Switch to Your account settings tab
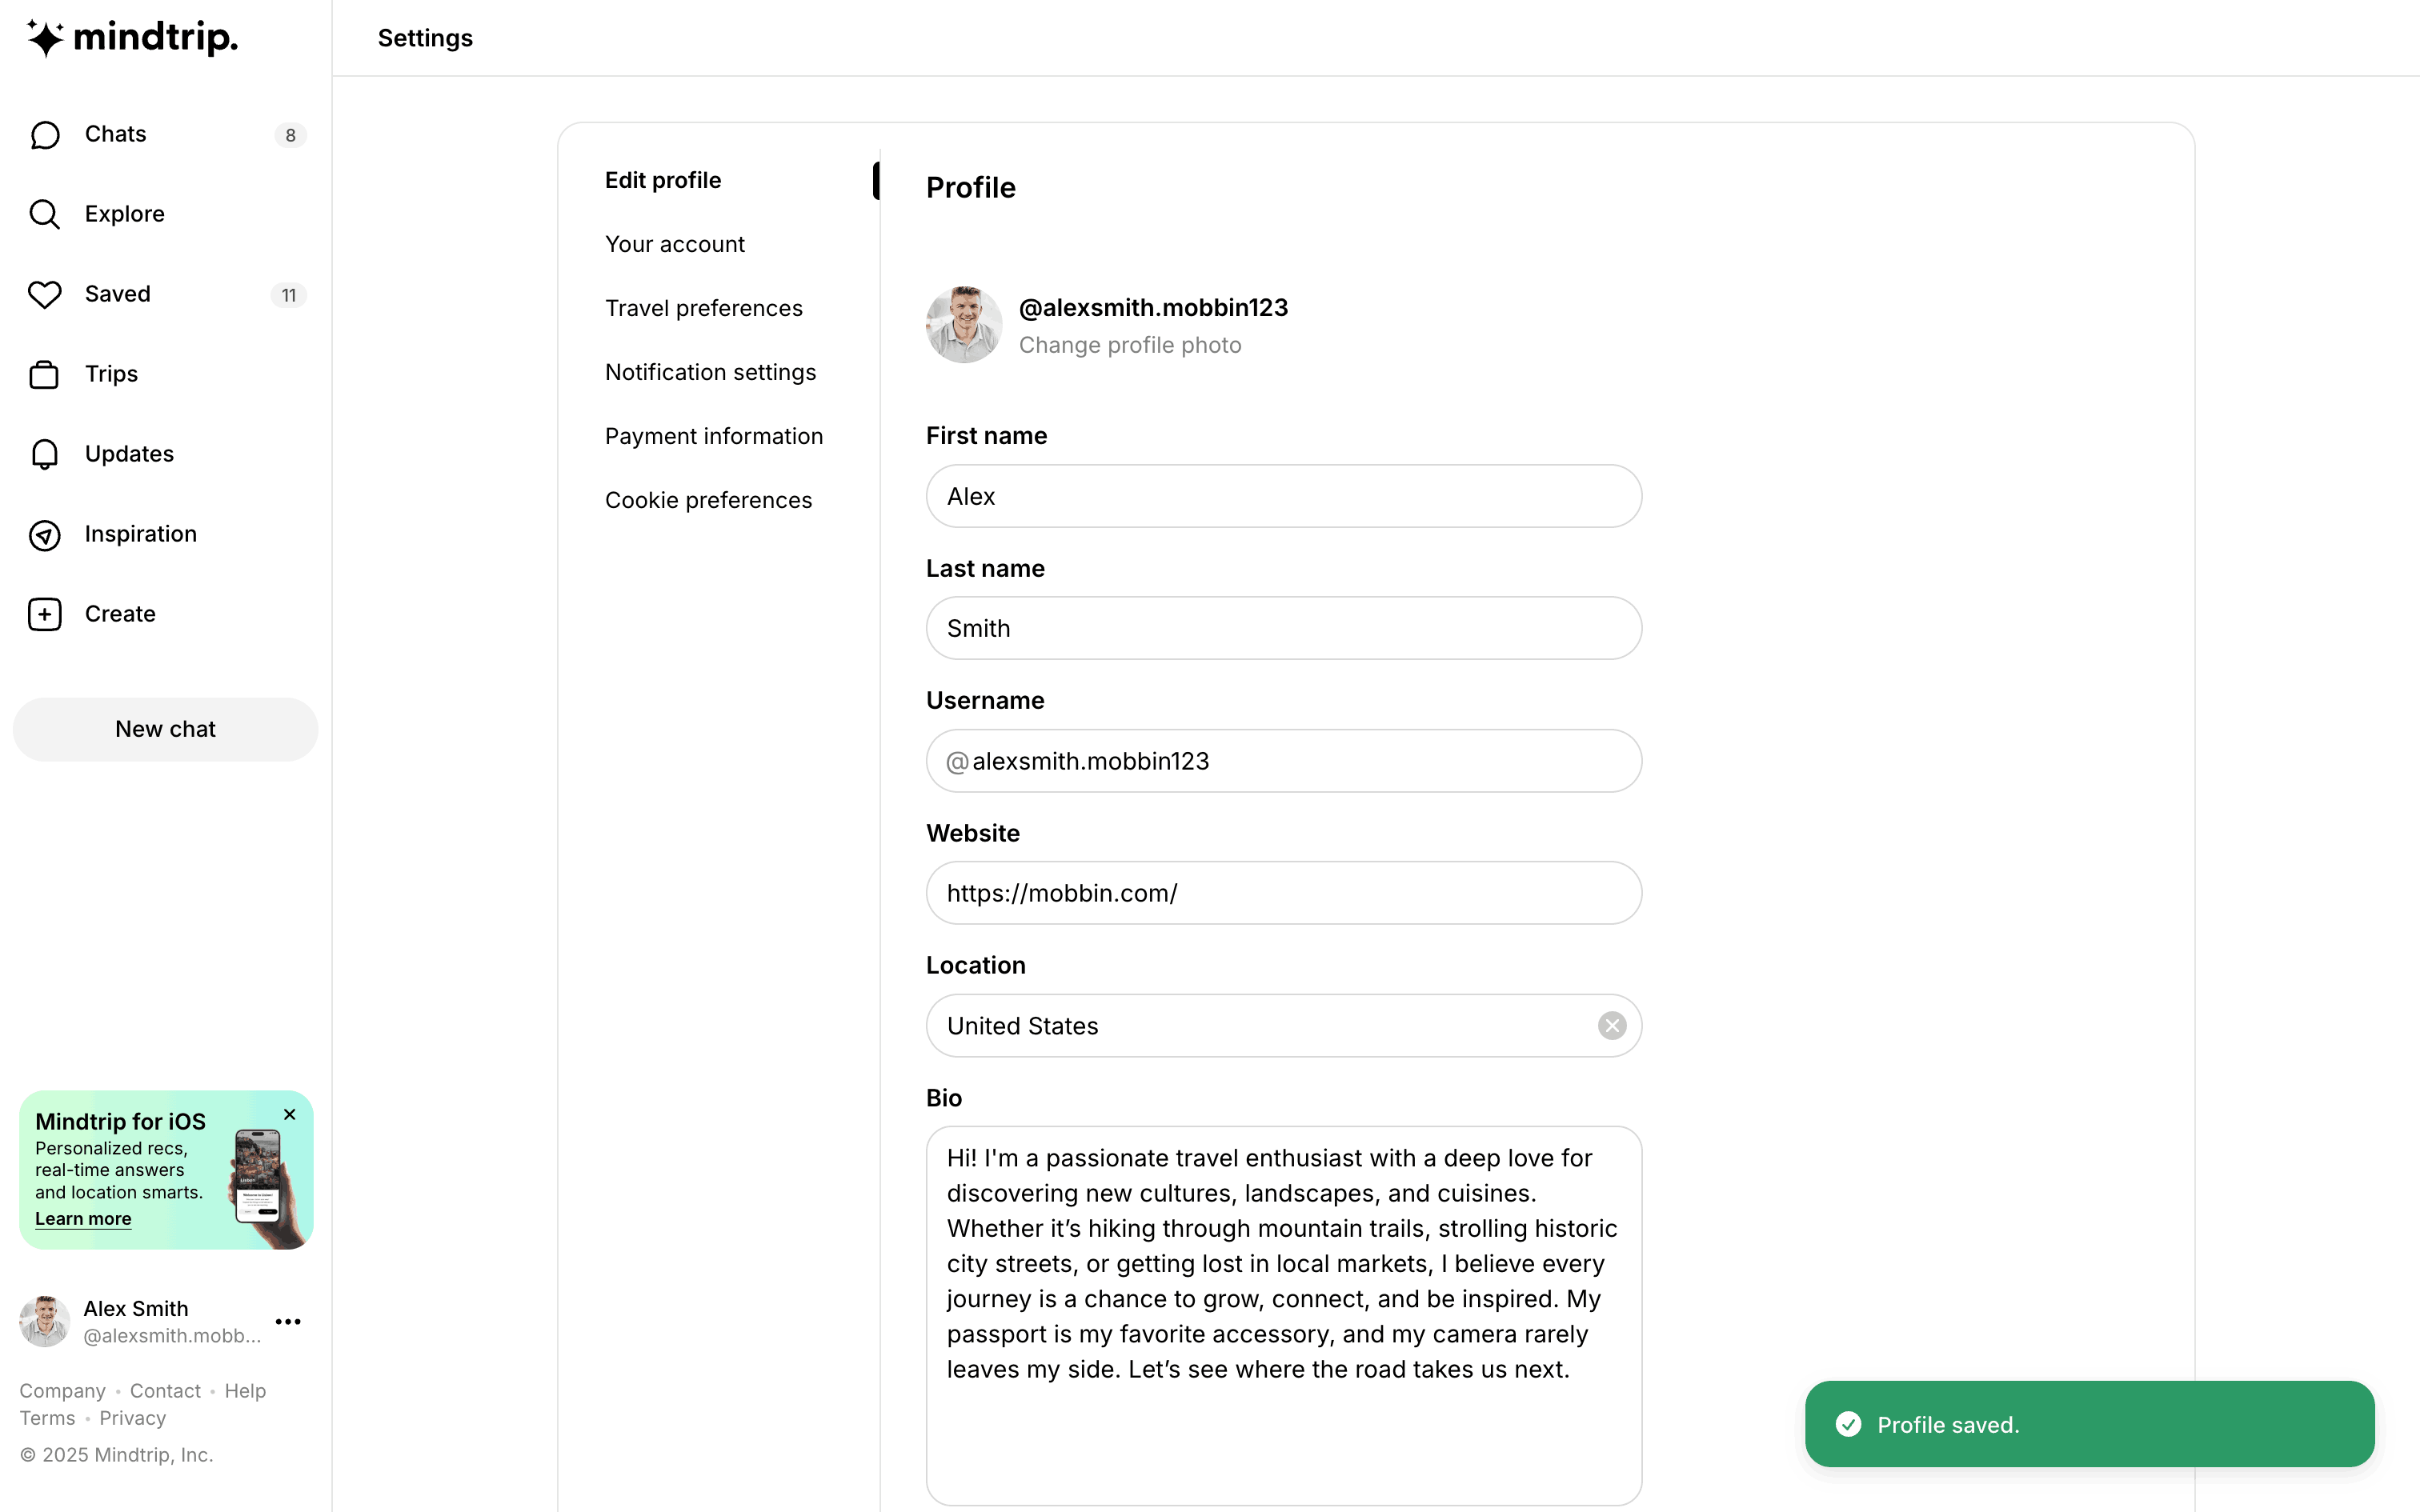This screenshot has width=2420, height=1512. pos(675,244)
